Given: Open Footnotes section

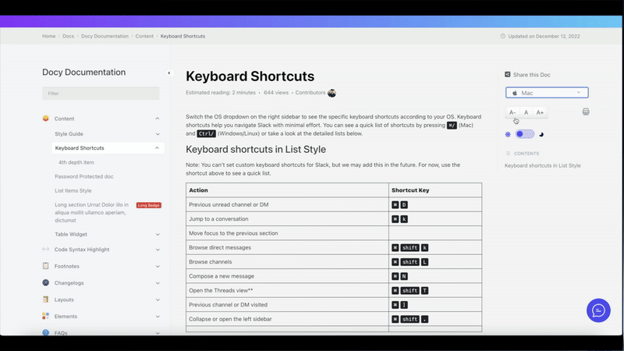Looking at the screenshot, I should (67, 266).
